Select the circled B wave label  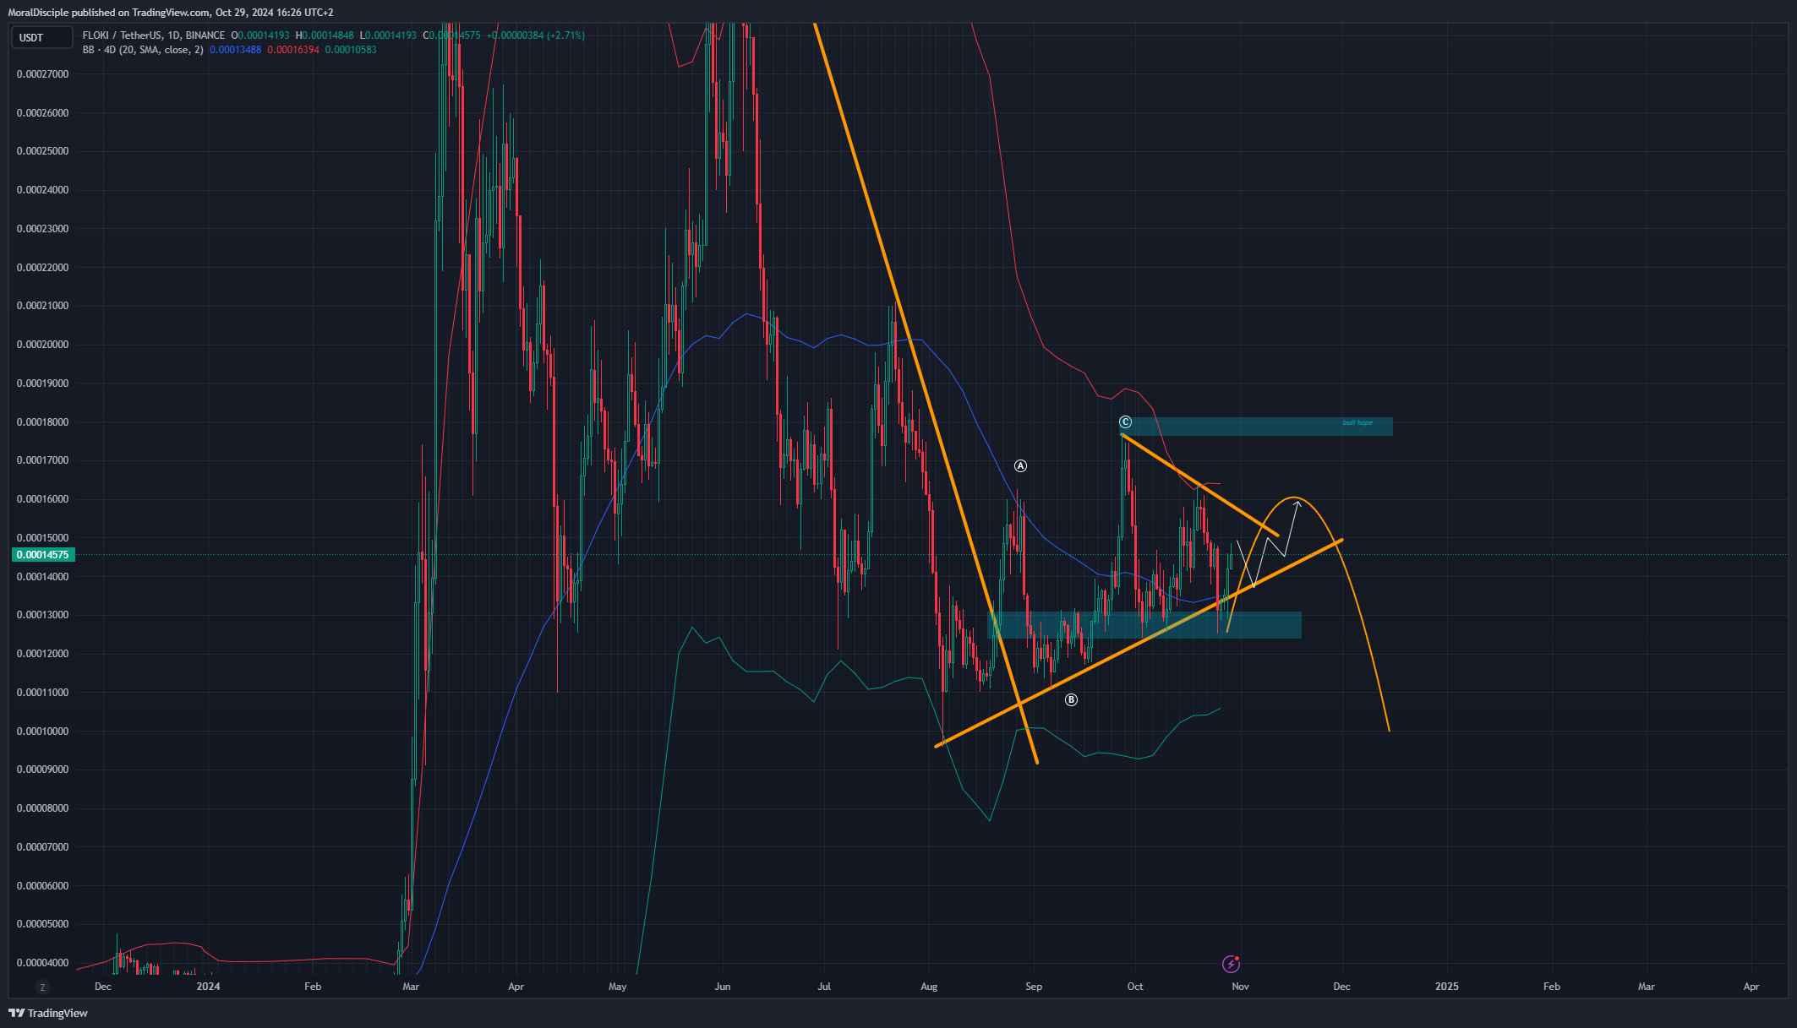(x=1071, y=699)
